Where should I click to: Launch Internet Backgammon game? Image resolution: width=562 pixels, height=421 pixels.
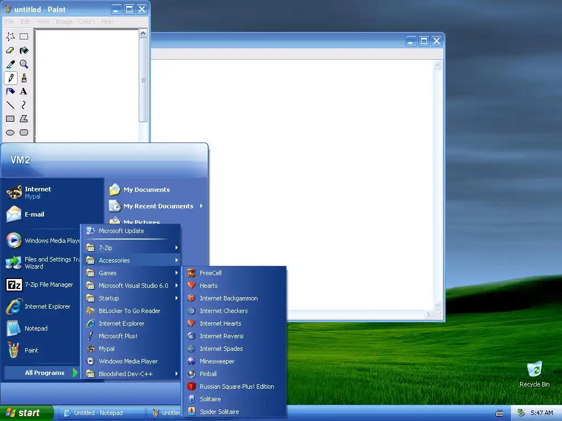[235, 298]
